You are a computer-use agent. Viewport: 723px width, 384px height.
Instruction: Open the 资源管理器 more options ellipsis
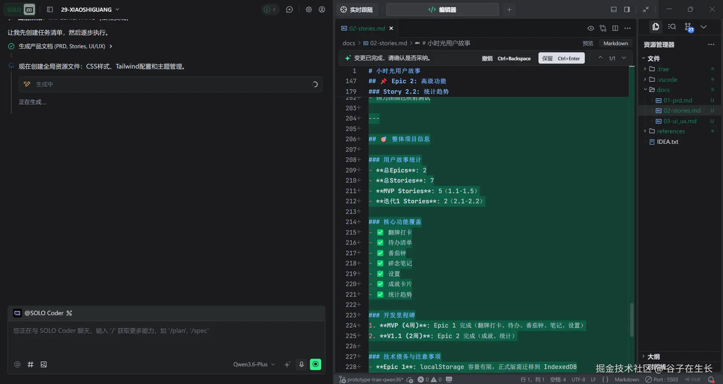click(711, 44)
